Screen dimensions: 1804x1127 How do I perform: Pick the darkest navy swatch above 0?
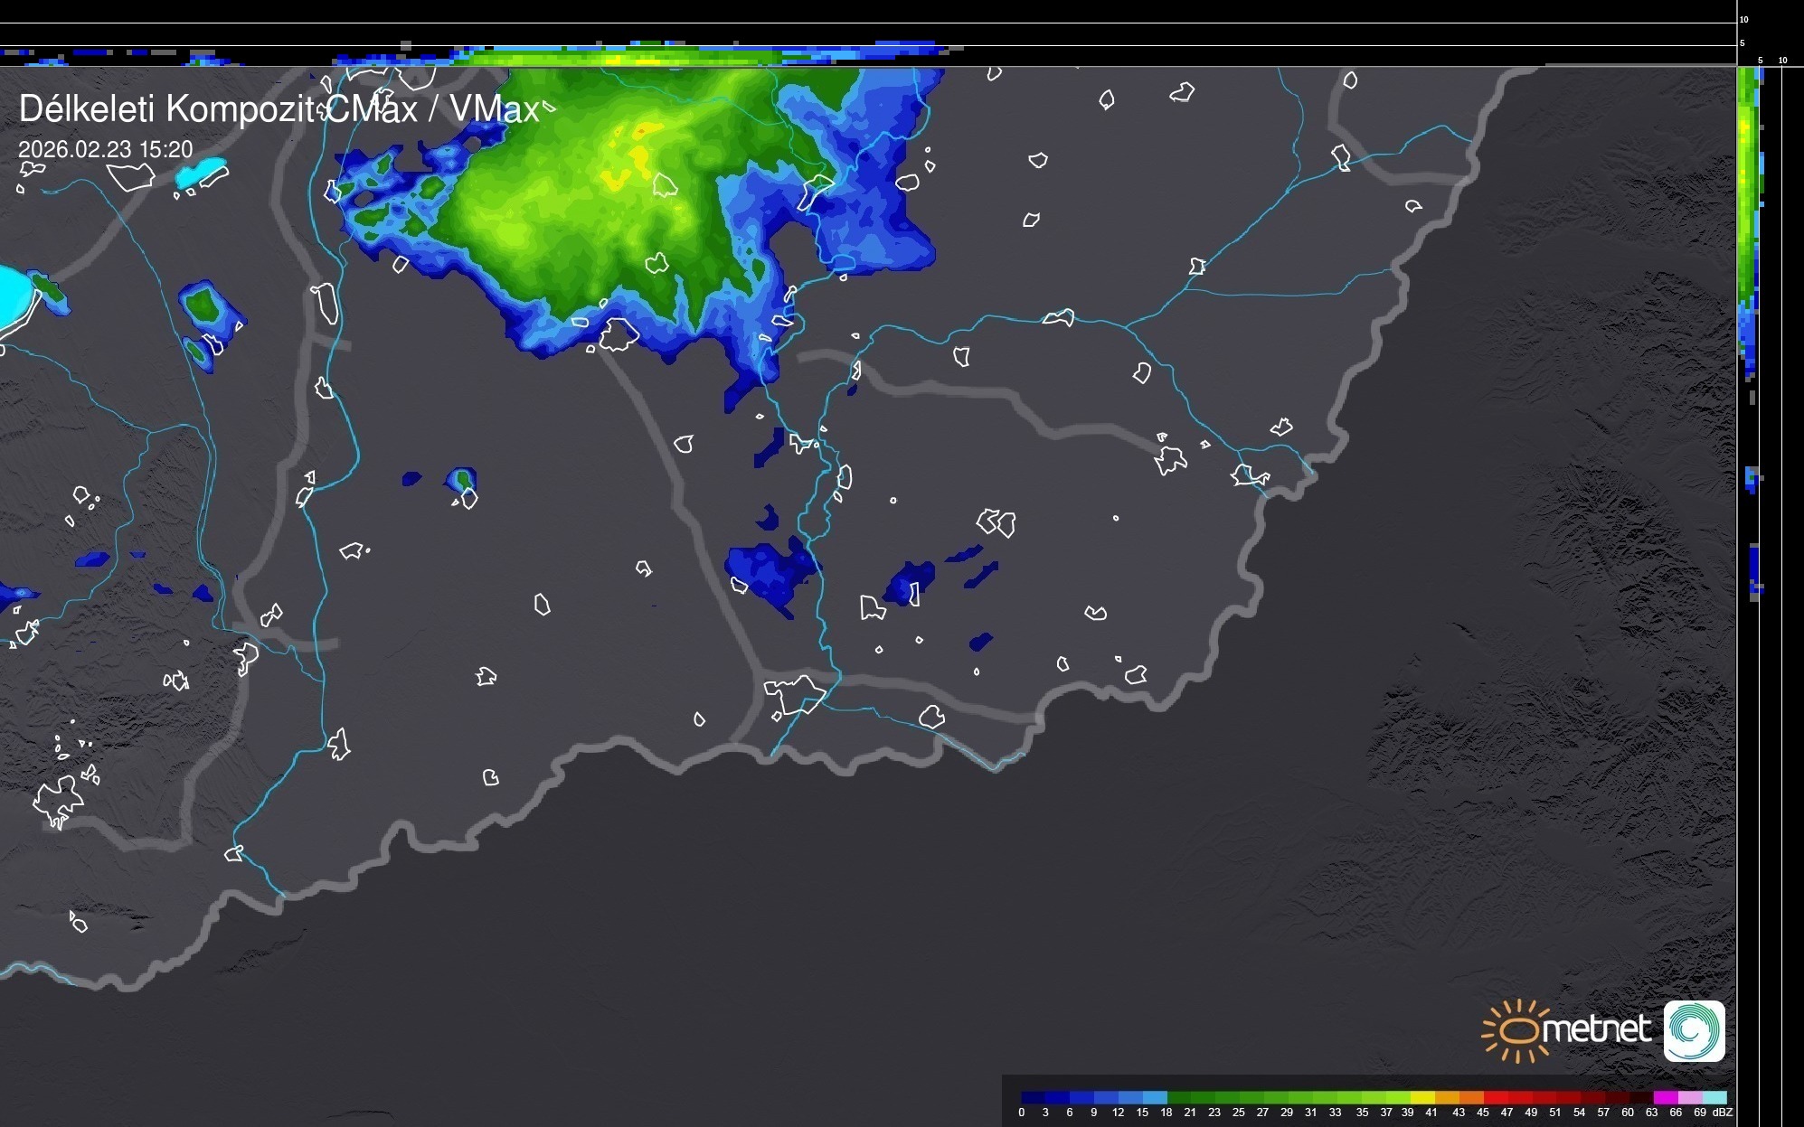click(1034, 1097)
